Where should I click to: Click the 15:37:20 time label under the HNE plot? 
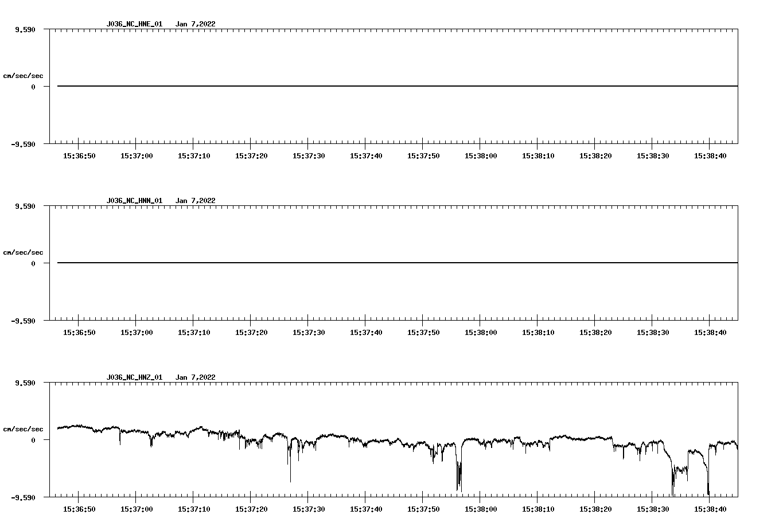(251, 156)
